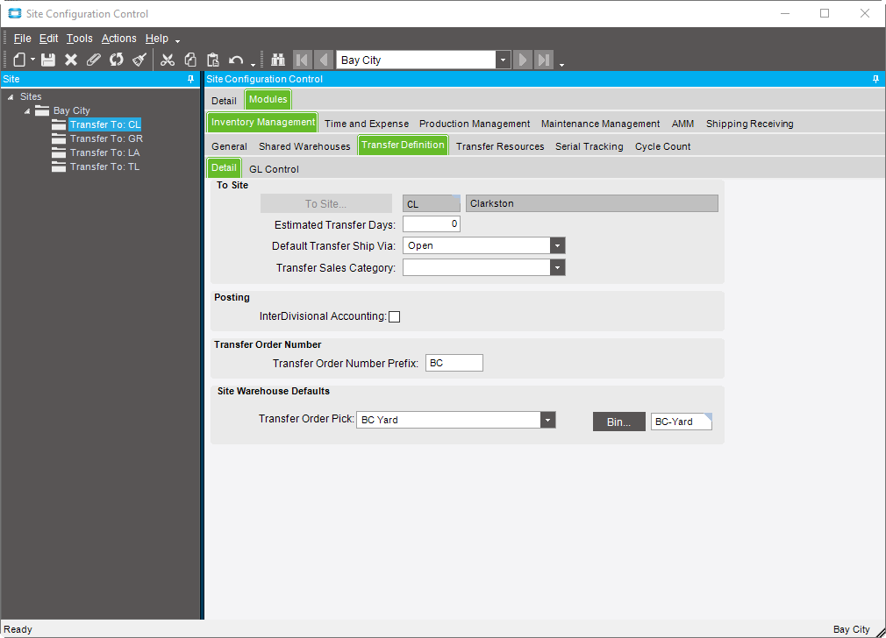The height and width of the screenshot is (638, 886).
Task: Collapse the Bay City tree node
Action: tap(26, 111)
